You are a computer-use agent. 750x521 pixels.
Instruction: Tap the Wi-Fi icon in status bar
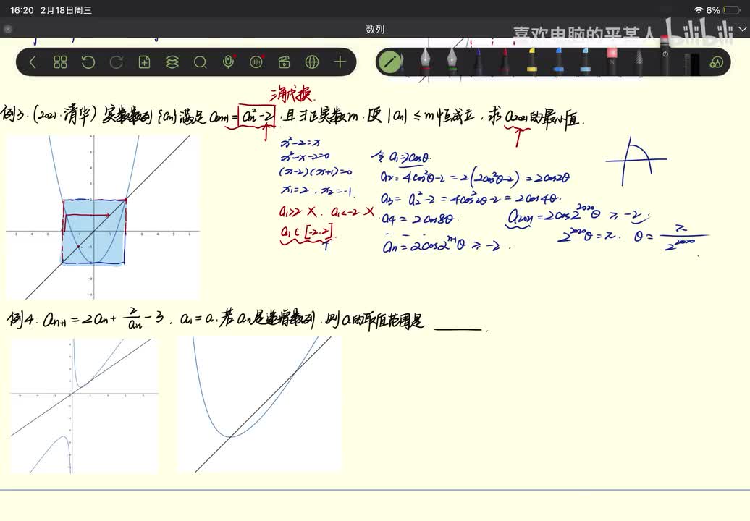[699, 10]
